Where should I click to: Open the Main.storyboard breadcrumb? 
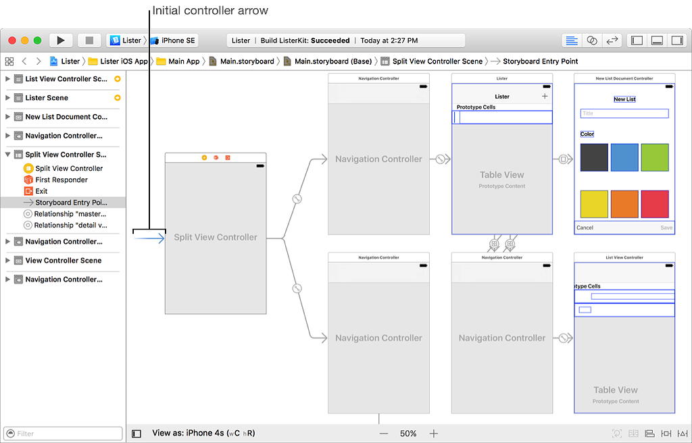(241, 61)
